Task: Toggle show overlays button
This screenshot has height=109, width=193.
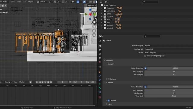Action: coord(84,2)
